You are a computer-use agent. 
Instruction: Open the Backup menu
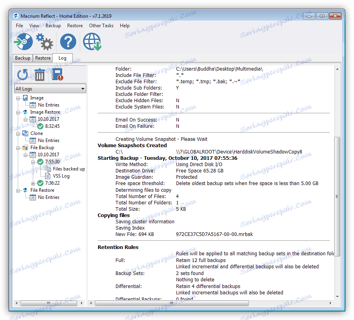(x=53, y=26)
